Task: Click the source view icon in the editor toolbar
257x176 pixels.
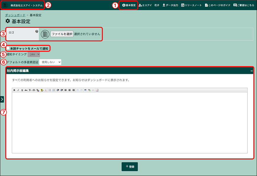Action: 97,90
